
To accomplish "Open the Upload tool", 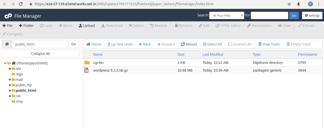I will (x=87, y=26).
